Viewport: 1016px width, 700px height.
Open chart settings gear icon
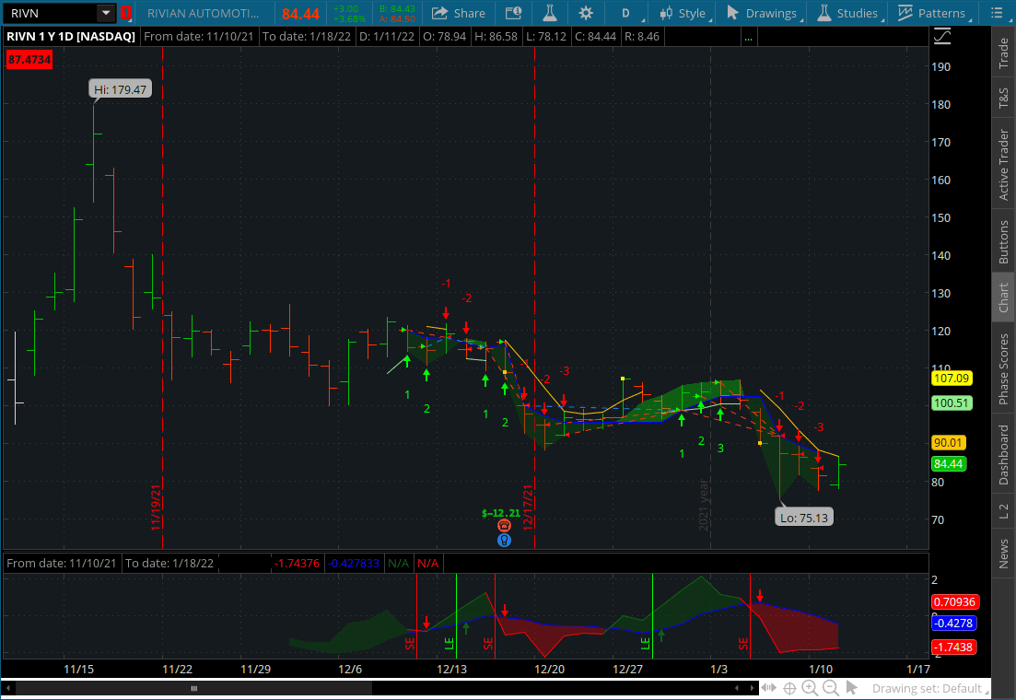click(x=586, y=13)
